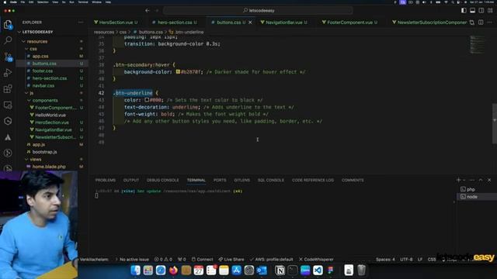The image size is (497, 279).
Task: Split the editor to the right
Action: tap(481, 22)
